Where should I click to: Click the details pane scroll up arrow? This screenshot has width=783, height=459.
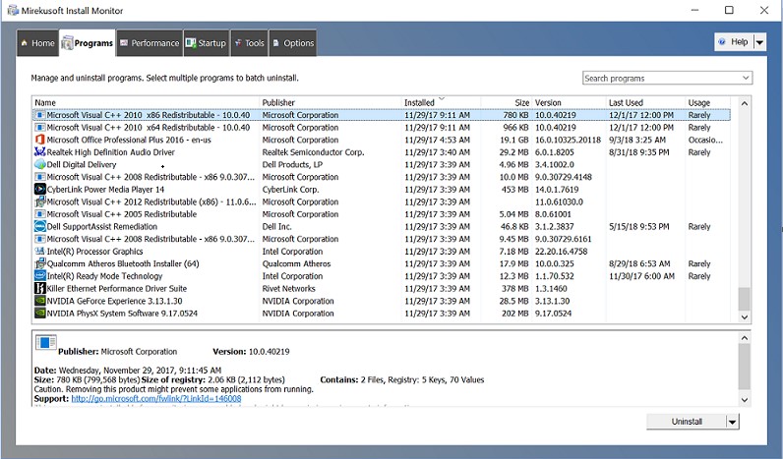744,338
